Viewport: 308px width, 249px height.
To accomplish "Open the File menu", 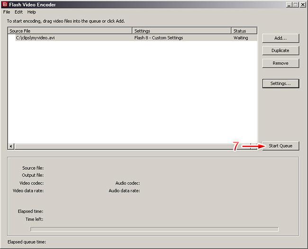I will click(x=7, y=12).
